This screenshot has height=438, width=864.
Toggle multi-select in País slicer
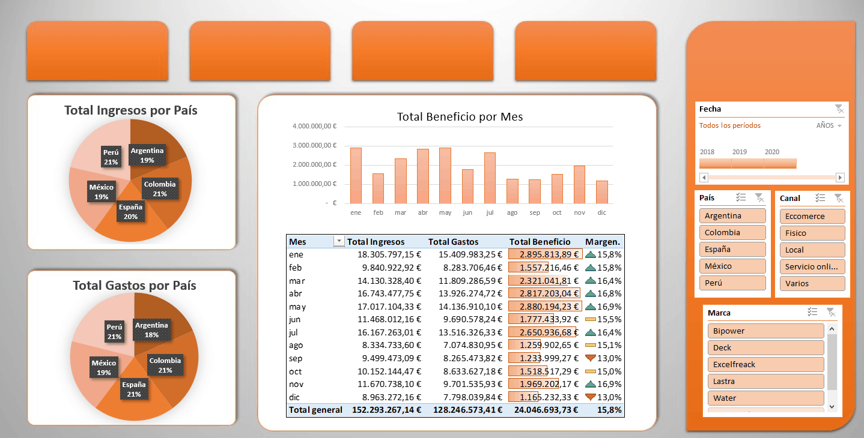(741, 197)
